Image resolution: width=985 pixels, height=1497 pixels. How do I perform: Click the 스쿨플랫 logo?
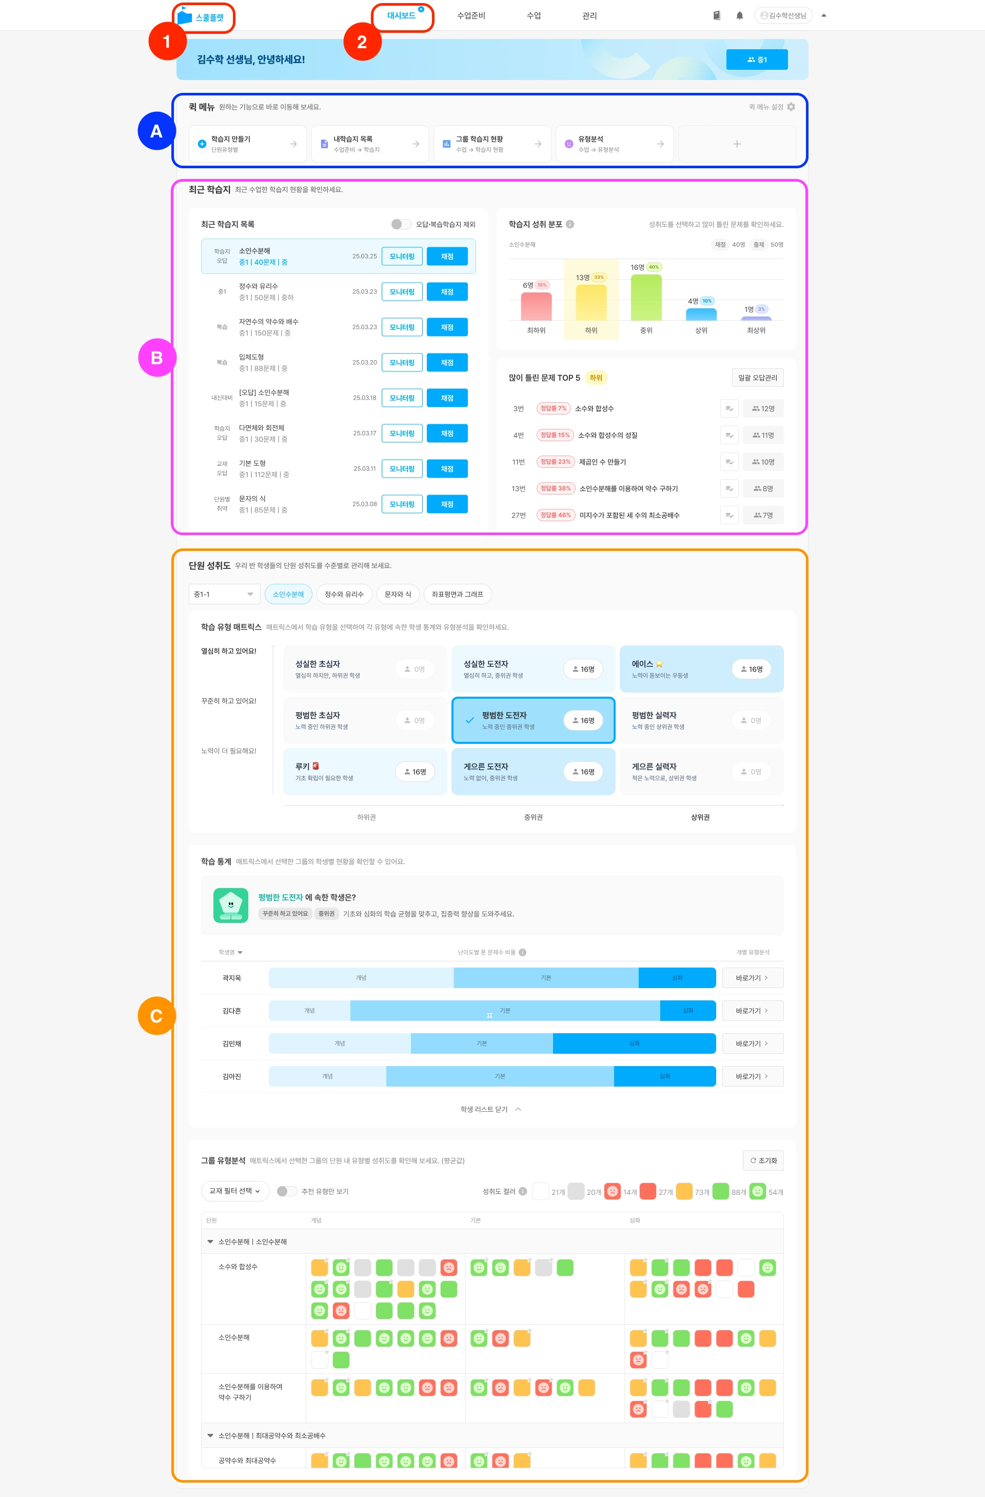pyautogui.click(x=201, y=17)
